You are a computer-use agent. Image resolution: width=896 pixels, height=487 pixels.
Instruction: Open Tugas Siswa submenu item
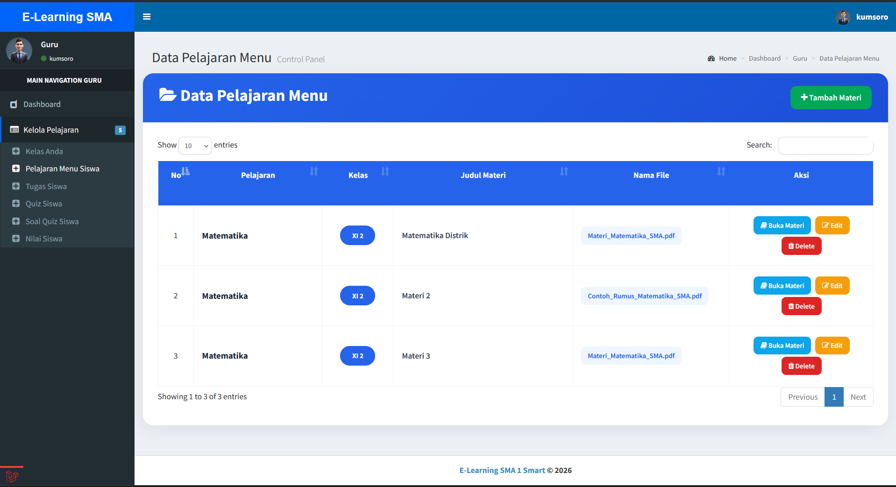click(46, 186)
